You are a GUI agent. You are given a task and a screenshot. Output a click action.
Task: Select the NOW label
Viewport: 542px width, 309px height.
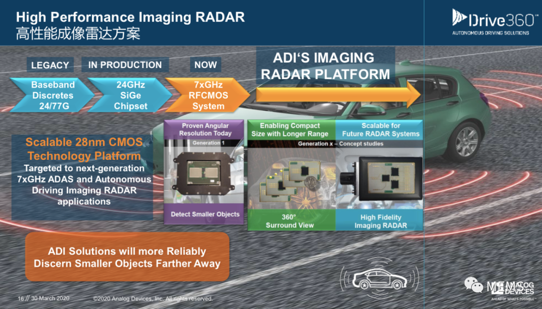click(206, 65)
